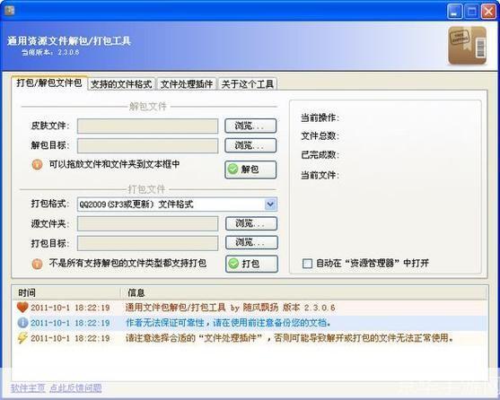Click the orange info icon beside 不是所有支持解包的文件类型都支持打包
500x400 pixels.
[37, 264]
